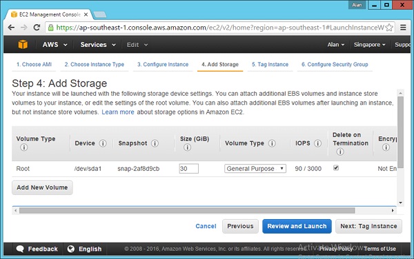Open the Chrome hamburger menu

point(403,28)
